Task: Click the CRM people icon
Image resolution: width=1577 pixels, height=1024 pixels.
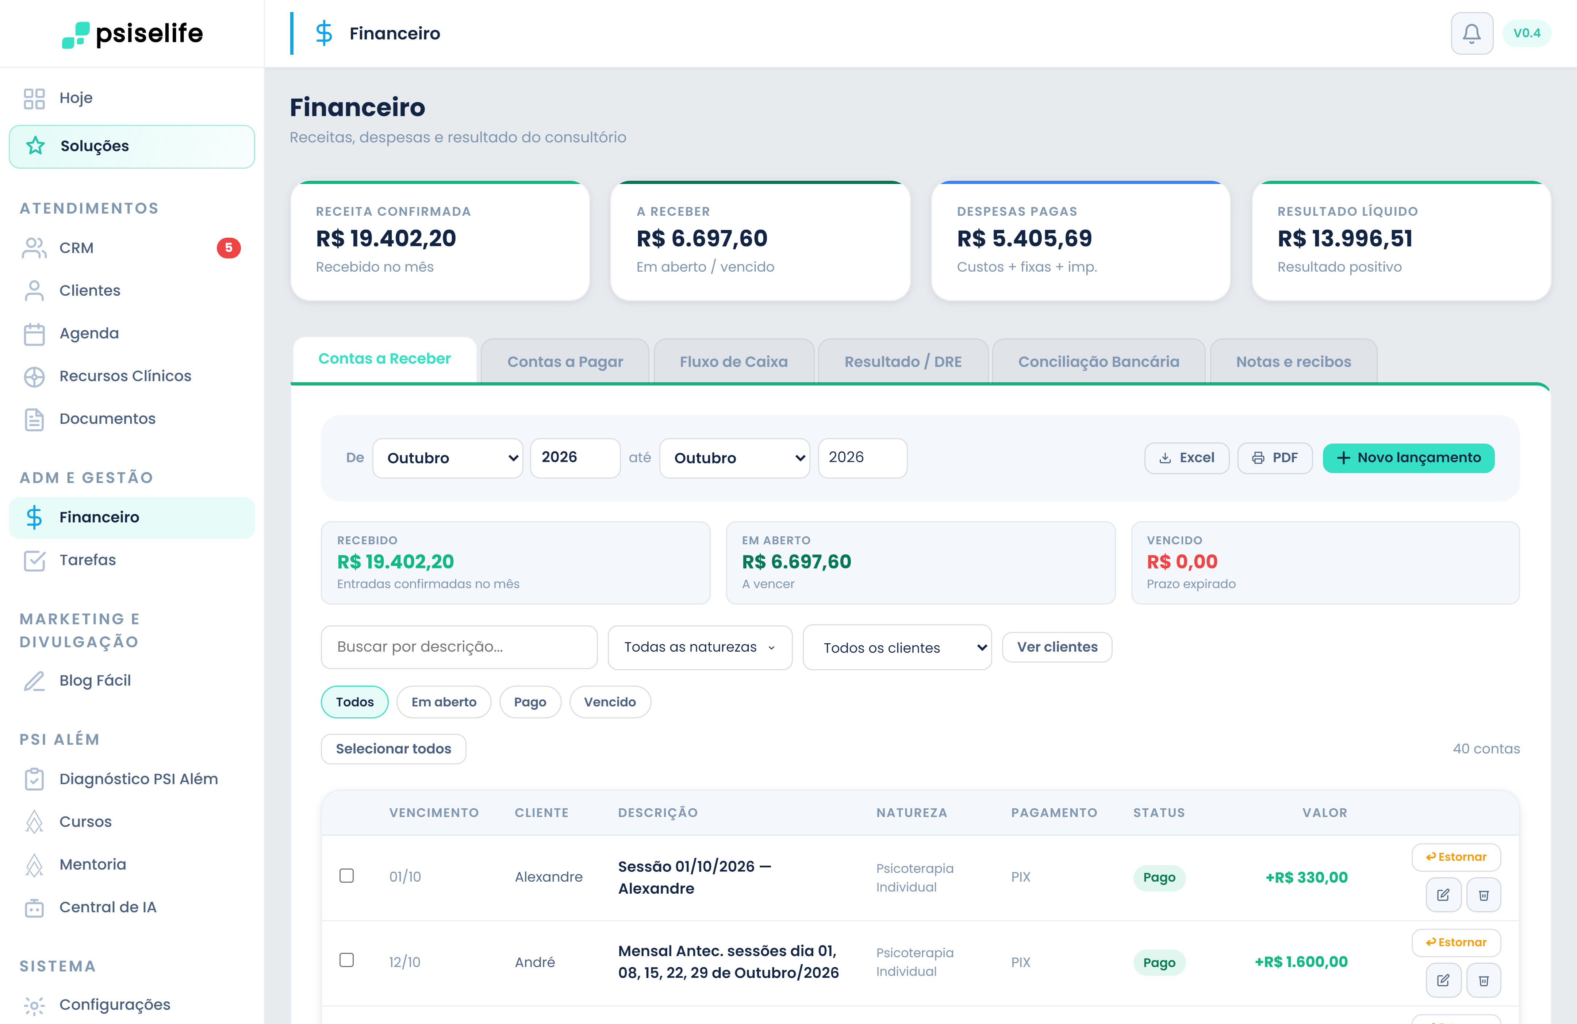Action: tap(34, 248)
